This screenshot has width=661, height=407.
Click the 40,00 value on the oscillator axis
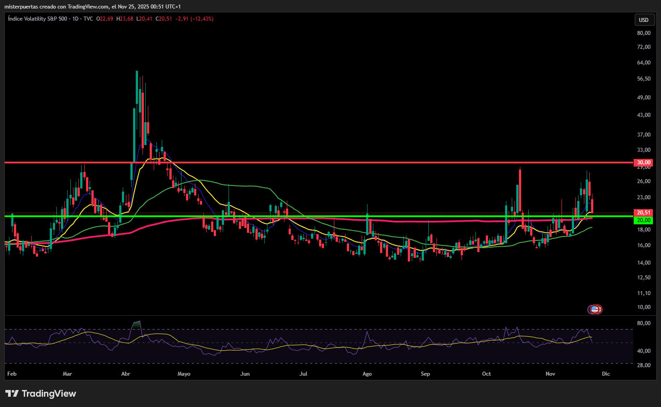[644, 351]
